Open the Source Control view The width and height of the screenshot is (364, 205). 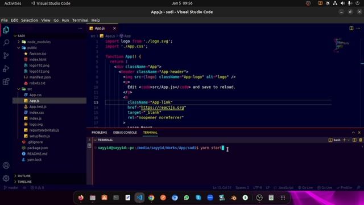6,56
